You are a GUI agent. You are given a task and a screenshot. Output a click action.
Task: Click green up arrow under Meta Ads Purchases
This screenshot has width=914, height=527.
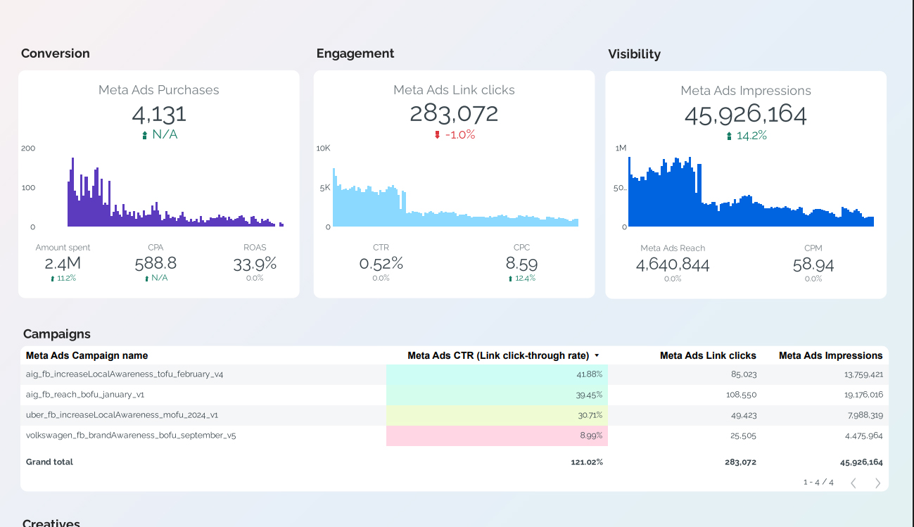point(144,135)
